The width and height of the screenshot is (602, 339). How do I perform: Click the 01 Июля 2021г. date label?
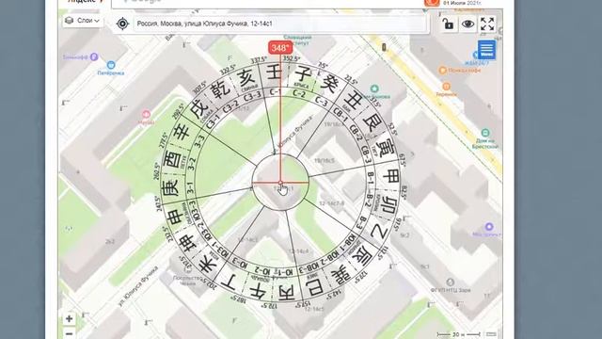pos(462,3)
